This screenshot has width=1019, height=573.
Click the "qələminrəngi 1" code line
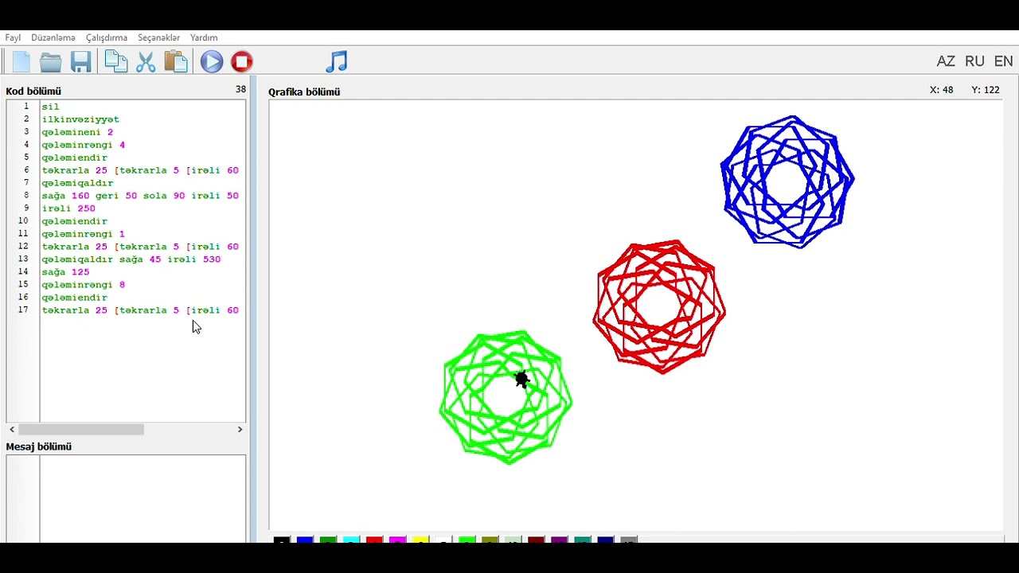tap(84, 234)
